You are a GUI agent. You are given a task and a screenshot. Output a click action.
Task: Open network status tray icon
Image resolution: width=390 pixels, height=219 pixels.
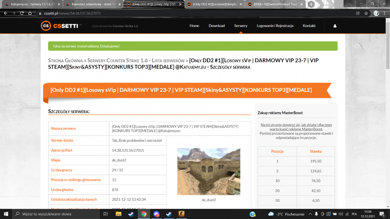pyautogui.click(x=347, y=214)
